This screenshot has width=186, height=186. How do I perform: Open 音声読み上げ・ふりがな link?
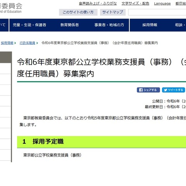point(98,3)
